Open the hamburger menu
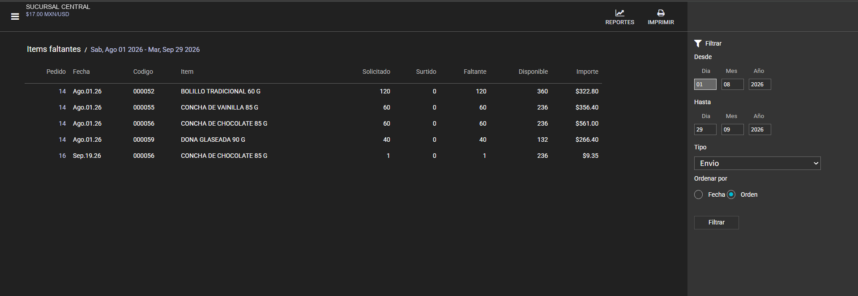858x296 pixels. pyautogui.click(x=15, y=17)
